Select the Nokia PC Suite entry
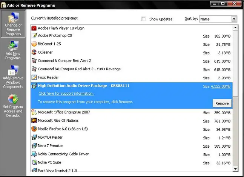This screenshot has height=177, width=244. [x=132, y=163]
